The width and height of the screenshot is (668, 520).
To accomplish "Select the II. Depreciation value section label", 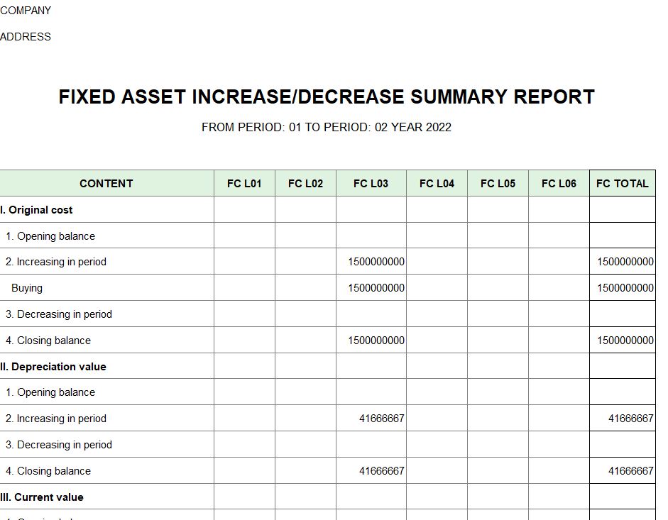I will pyautogui.click(x=53, y=367).
